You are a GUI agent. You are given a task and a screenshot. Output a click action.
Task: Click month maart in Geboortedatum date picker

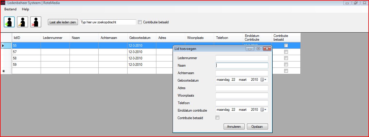[243, 80]
